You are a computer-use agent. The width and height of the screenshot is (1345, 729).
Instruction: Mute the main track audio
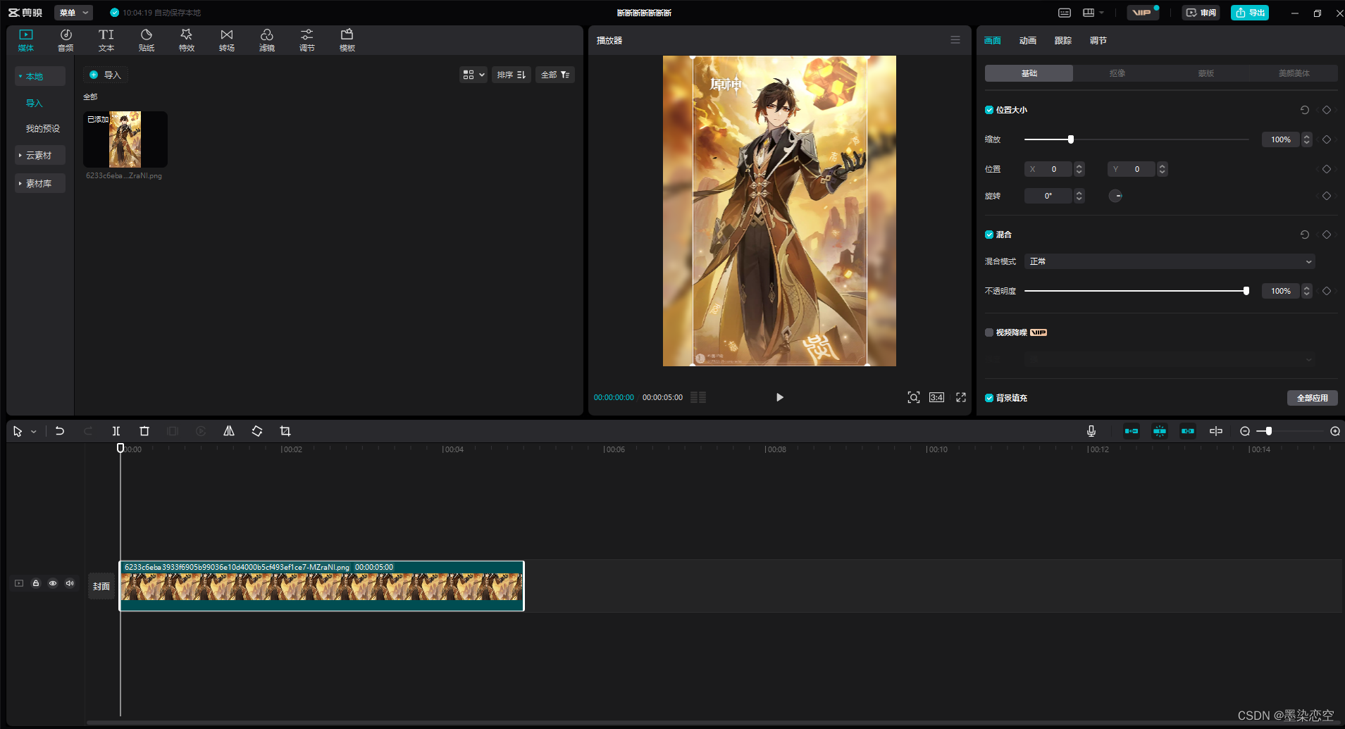click(x=70, y=583)
